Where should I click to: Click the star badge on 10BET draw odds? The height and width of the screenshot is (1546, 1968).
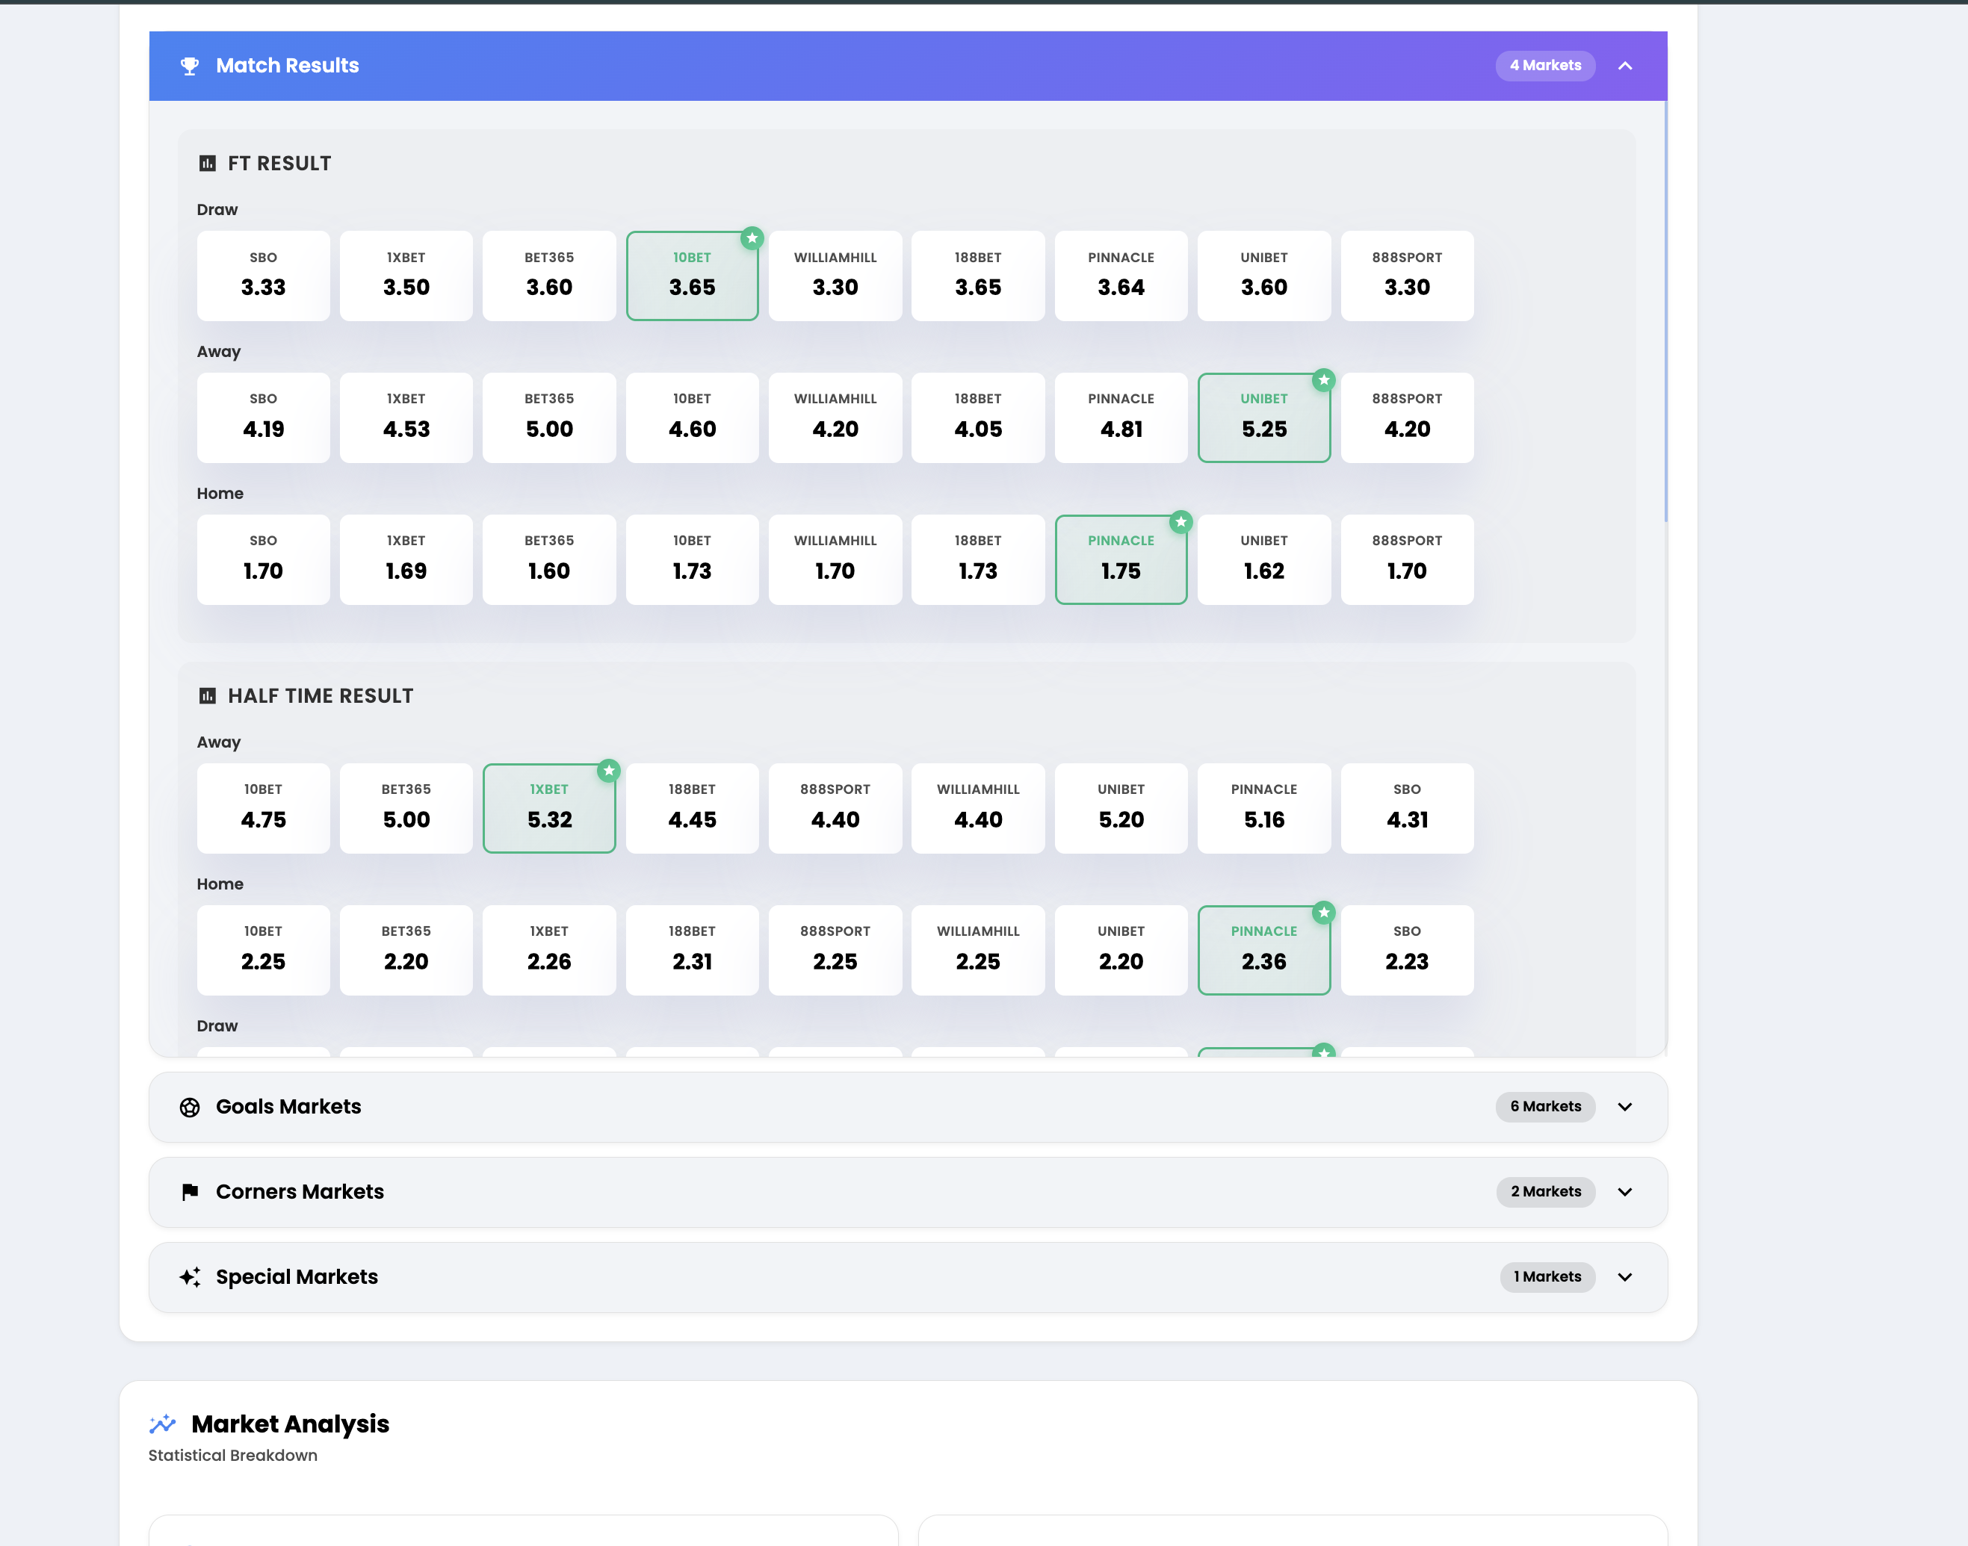coord(752,238)
